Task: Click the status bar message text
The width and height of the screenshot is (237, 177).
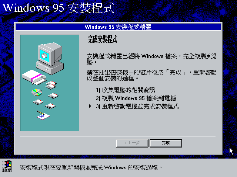Action: point(91,167)
